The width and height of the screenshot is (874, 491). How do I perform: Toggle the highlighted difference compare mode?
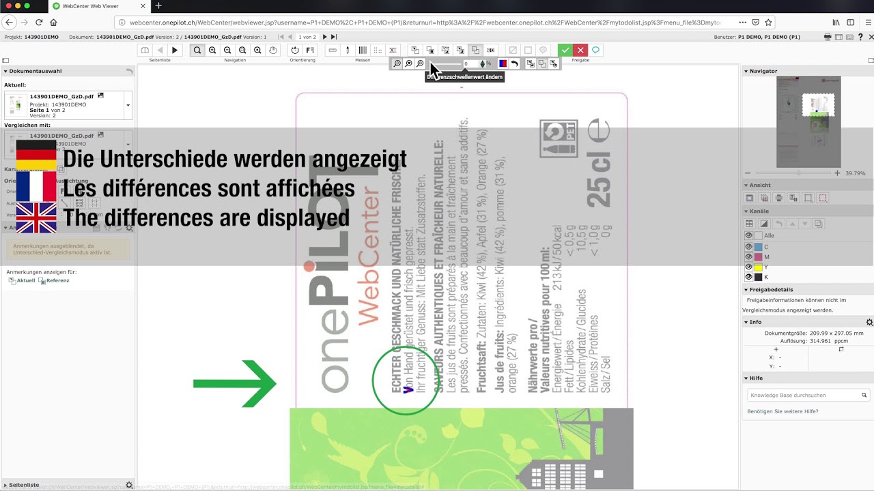point(475,50)
